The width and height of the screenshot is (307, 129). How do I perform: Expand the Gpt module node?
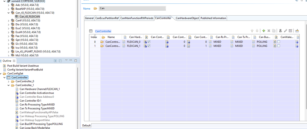[8, 40]
